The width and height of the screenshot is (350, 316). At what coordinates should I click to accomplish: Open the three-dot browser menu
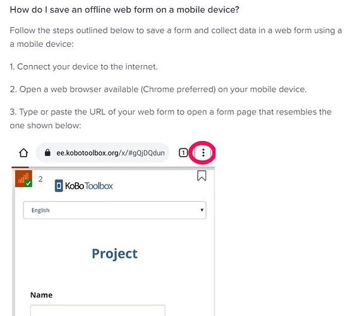tap(203, 153)
